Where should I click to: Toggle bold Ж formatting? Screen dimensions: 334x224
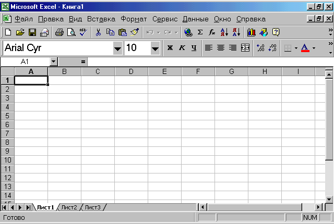tap(170, 48)
